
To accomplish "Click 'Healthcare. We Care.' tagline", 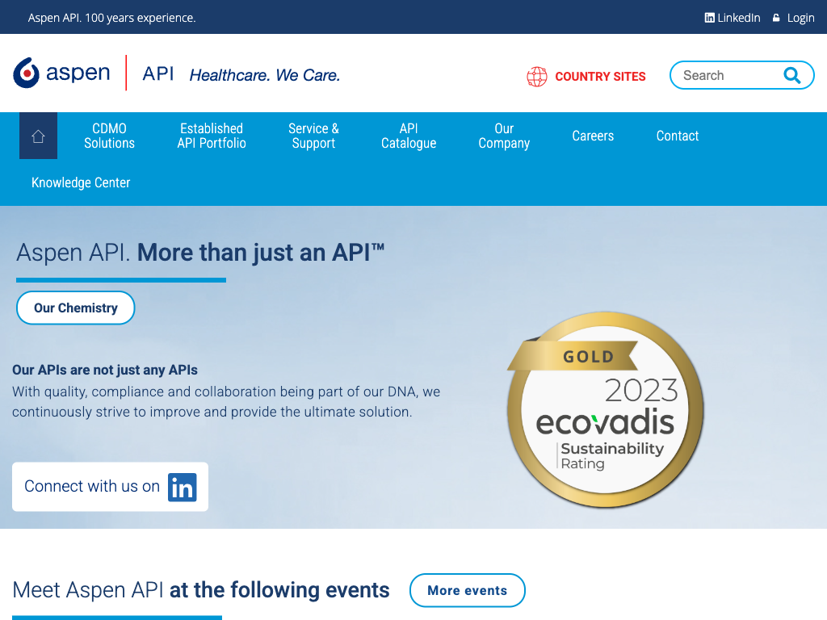I will pyautogui.click(x=265, y=75).
